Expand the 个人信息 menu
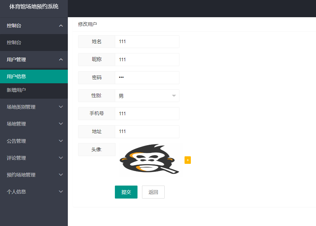The image size is (316, 226). click(x=34, y=192)
